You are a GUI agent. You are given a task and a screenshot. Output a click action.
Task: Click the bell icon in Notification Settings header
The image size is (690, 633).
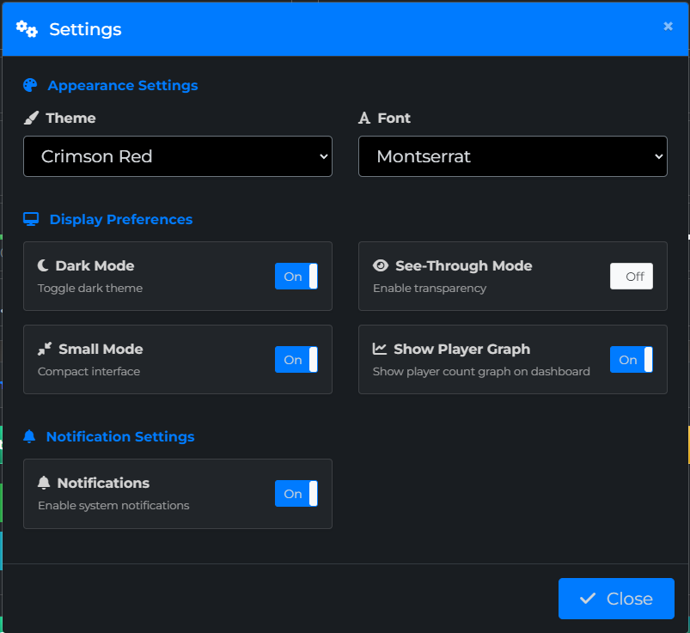[x=29, y=436]
